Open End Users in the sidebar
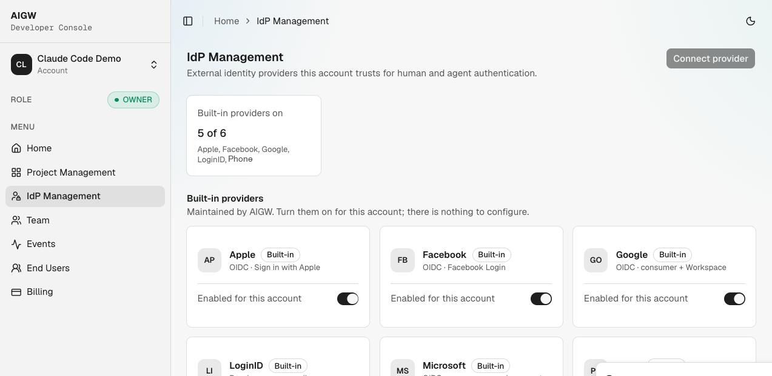Image resolution: width=772 pixels, height=376 pixels. (85, 268)
